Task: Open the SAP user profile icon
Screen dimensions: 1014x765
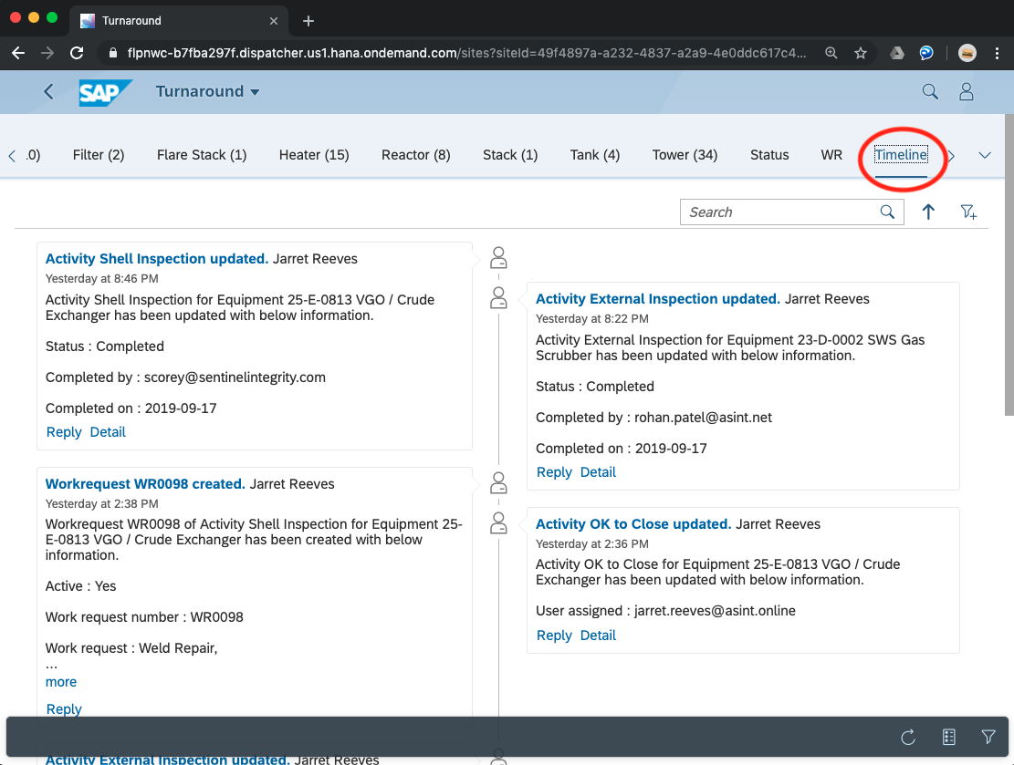Action: (967, 92)
